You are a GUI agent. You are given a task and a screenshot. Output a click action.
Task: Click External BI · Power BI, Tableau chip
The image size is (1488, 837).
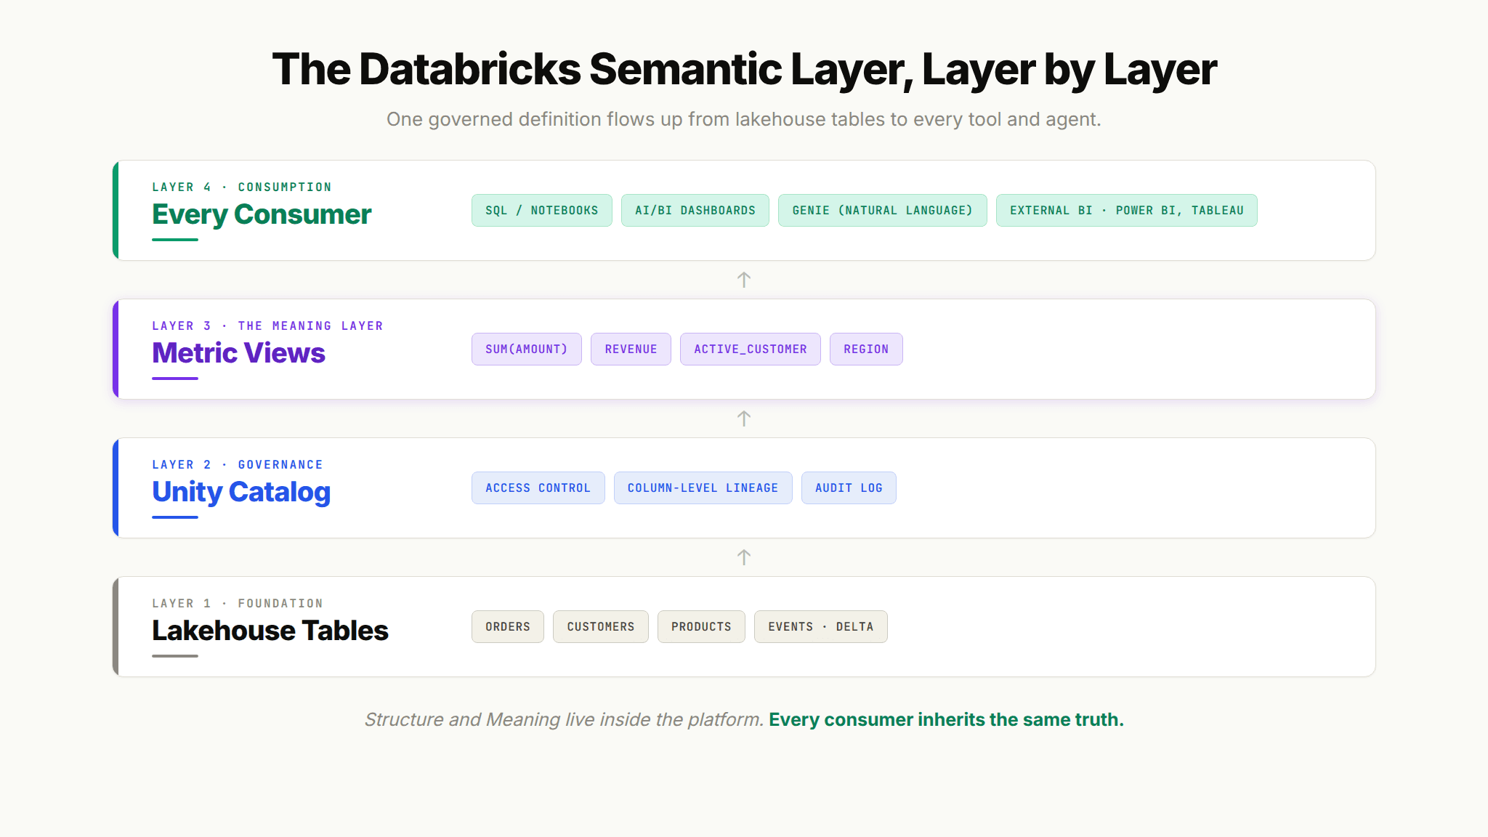[x=1126, y=210]
